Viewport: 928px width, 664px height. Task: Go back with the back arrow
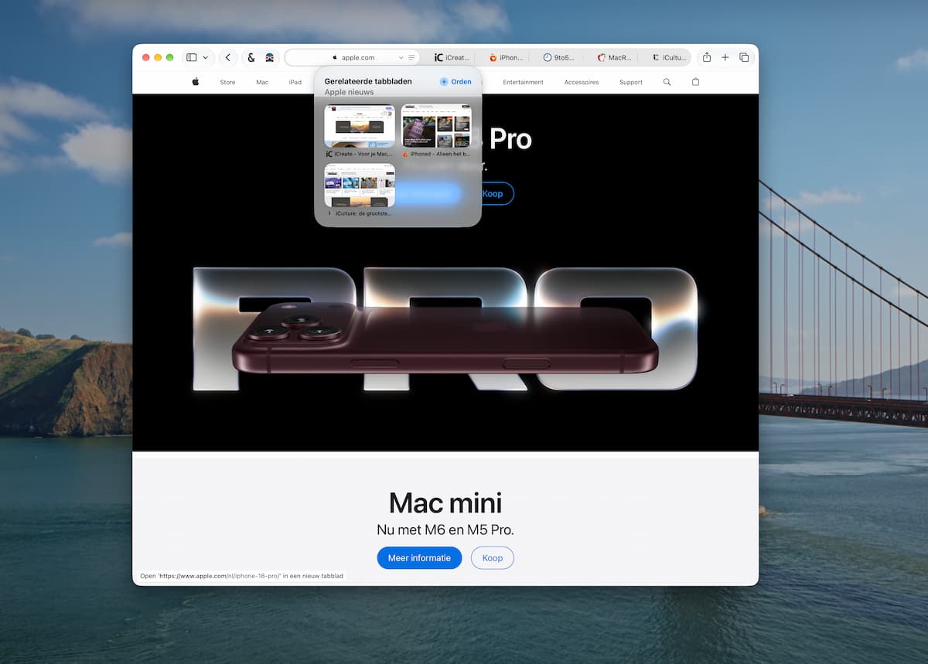click(x=227, y=57)
